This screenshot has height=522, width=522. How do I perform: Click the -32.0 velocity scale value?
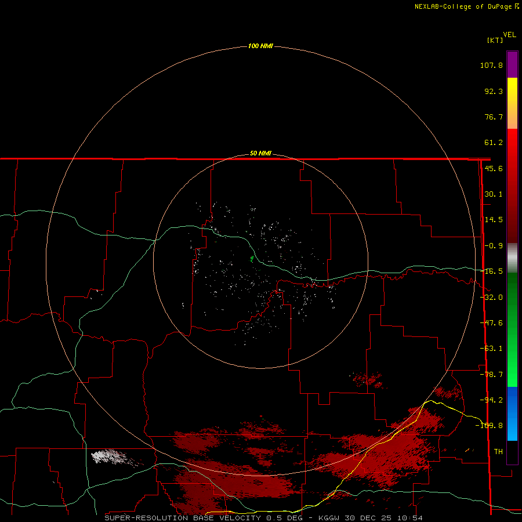[x=492, y=298]
